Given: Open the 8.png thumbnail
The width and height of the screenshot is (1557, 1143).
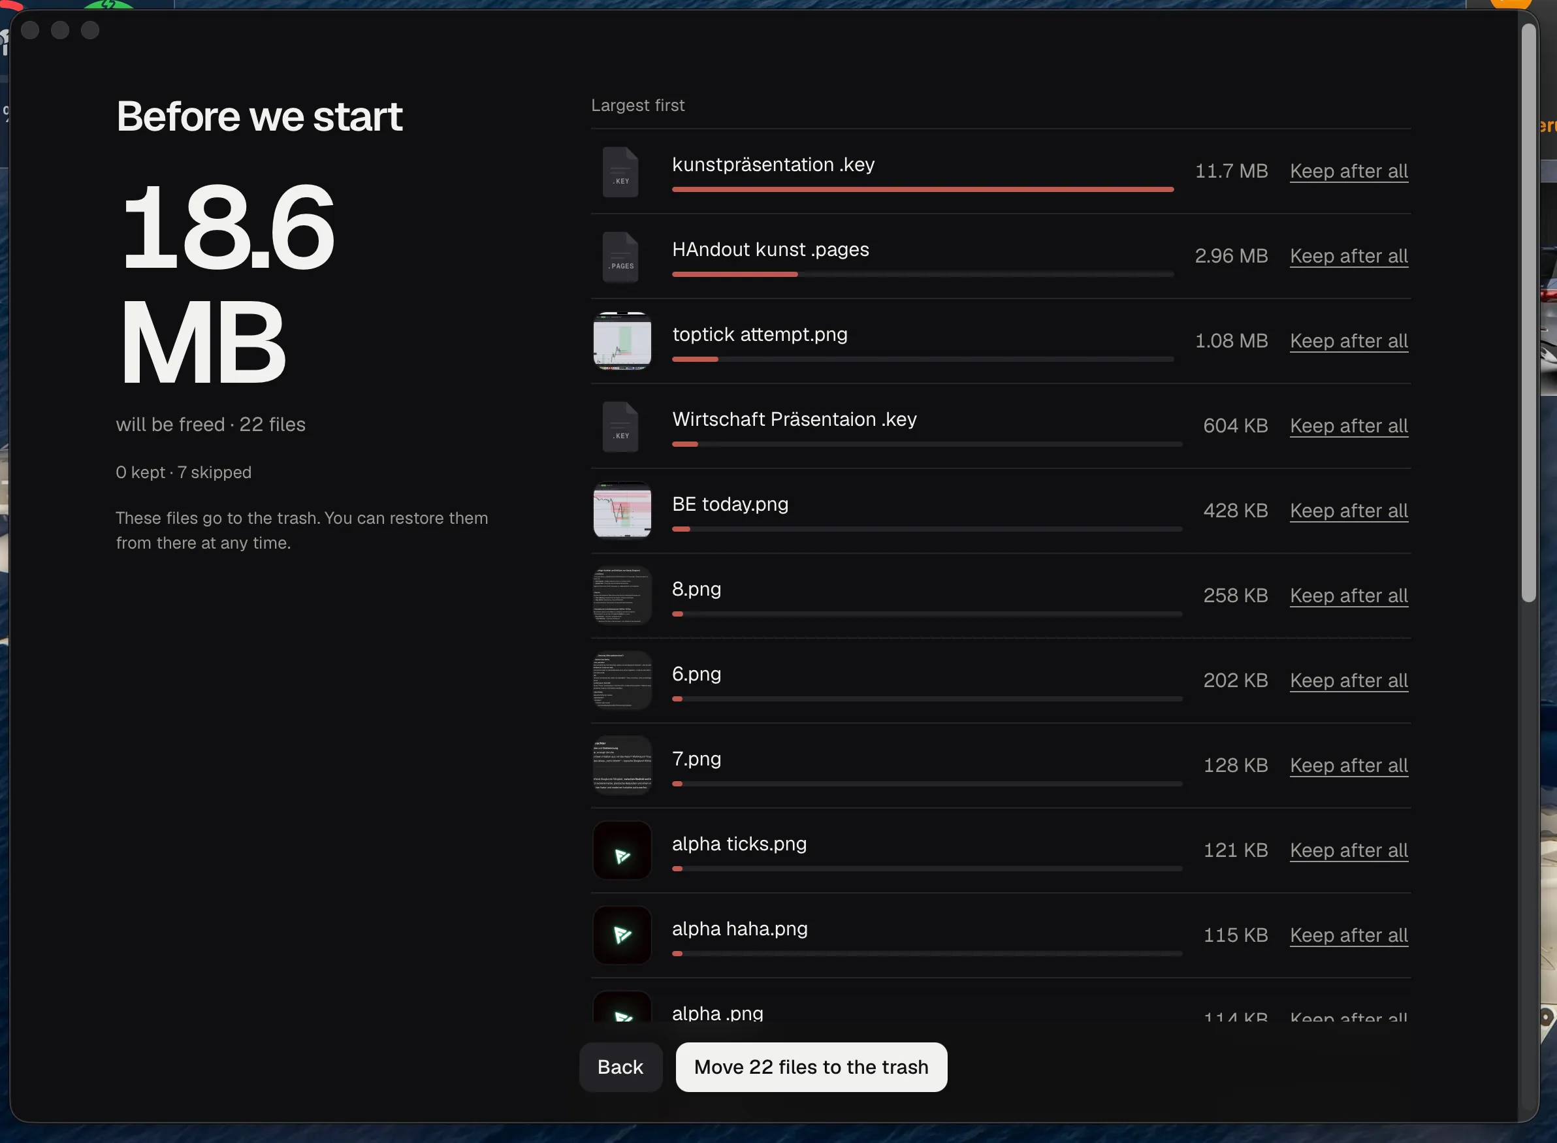Looking at the screenshot, I should (x=622, y=596).
